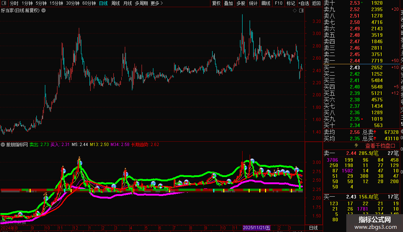Image resolution: width=403 pixels, height=232 pixels.
Task: Click the purple 3706 order in sell queue
Action: point(332,160)
